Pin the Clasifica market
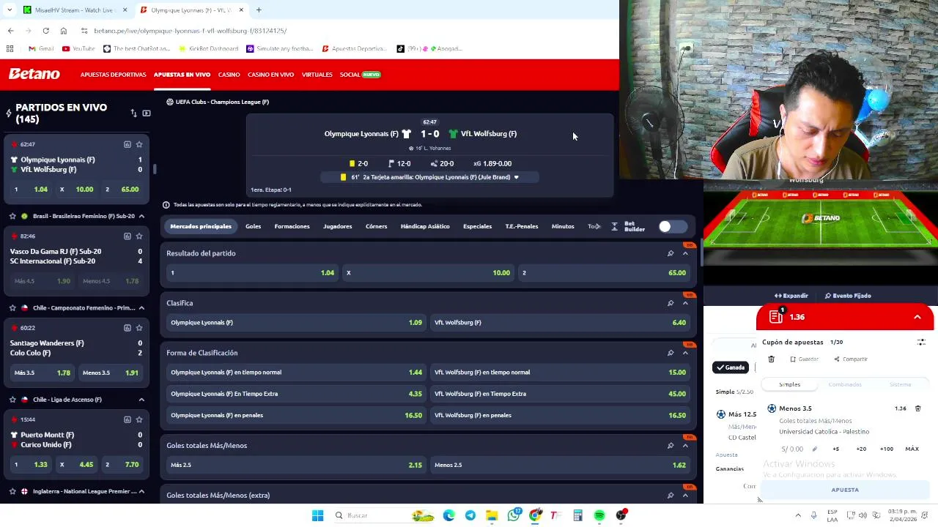Screen dimensions: 938x527 670,303
